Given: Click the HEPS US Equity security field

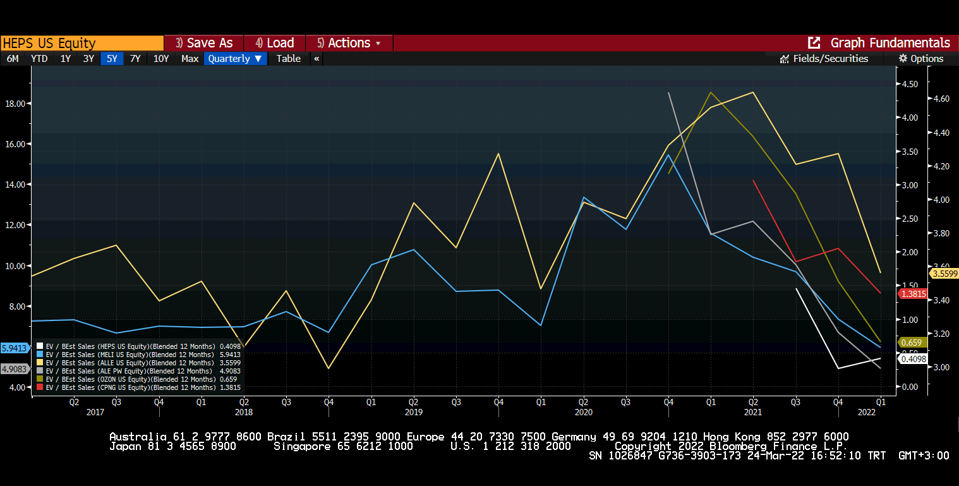Looking at the screenshot, I should click(x=82, y=43).
